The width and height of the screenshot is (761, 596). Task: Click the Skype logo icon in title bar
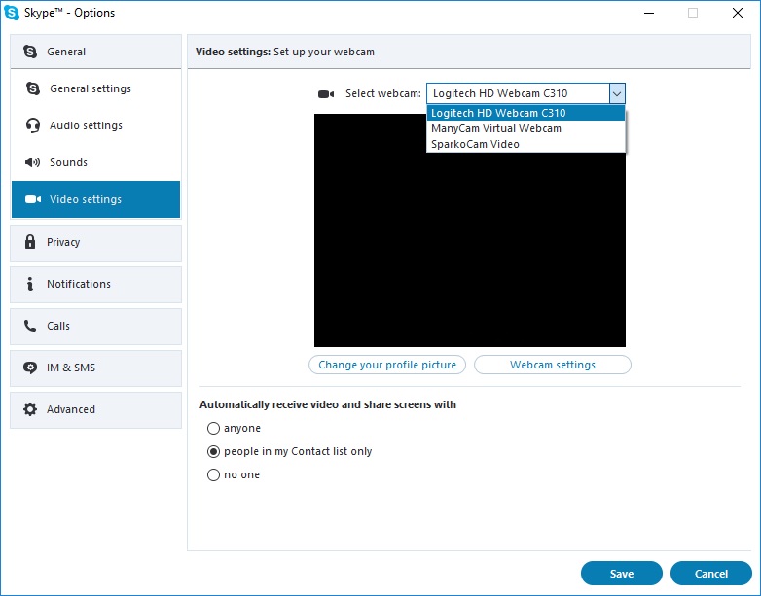click(x=12, y=13)
